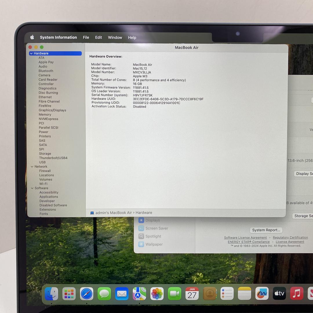Open the Messages app in the Dock
The image size is (313, 313).
[x=104, y=294]
